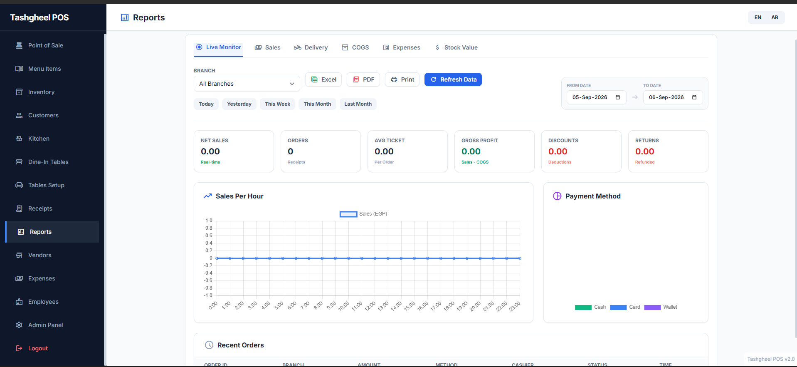Filter the report by Yesterday
The width and height of the screenshot is (797, 367).
239,104
